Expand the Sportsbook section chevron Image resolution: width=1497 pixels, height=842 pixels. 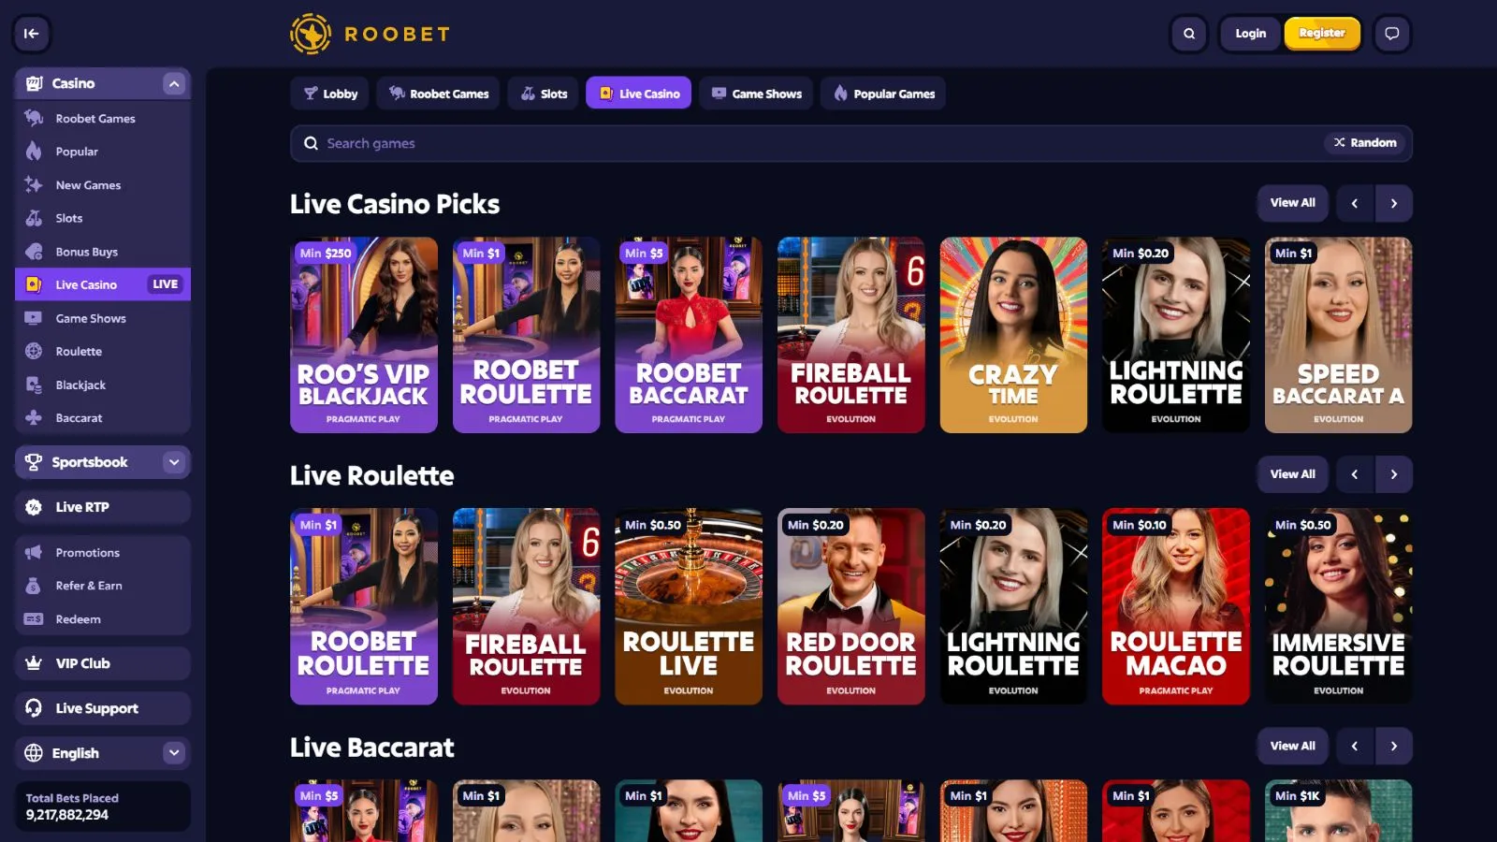click(174, 462)
